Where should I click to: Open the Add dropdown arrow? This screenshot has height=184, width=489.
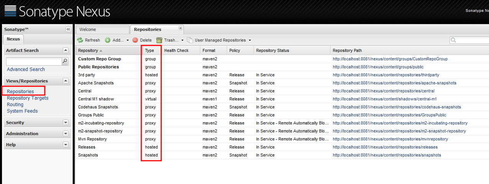pyautogui.click(x=128, y=40)
